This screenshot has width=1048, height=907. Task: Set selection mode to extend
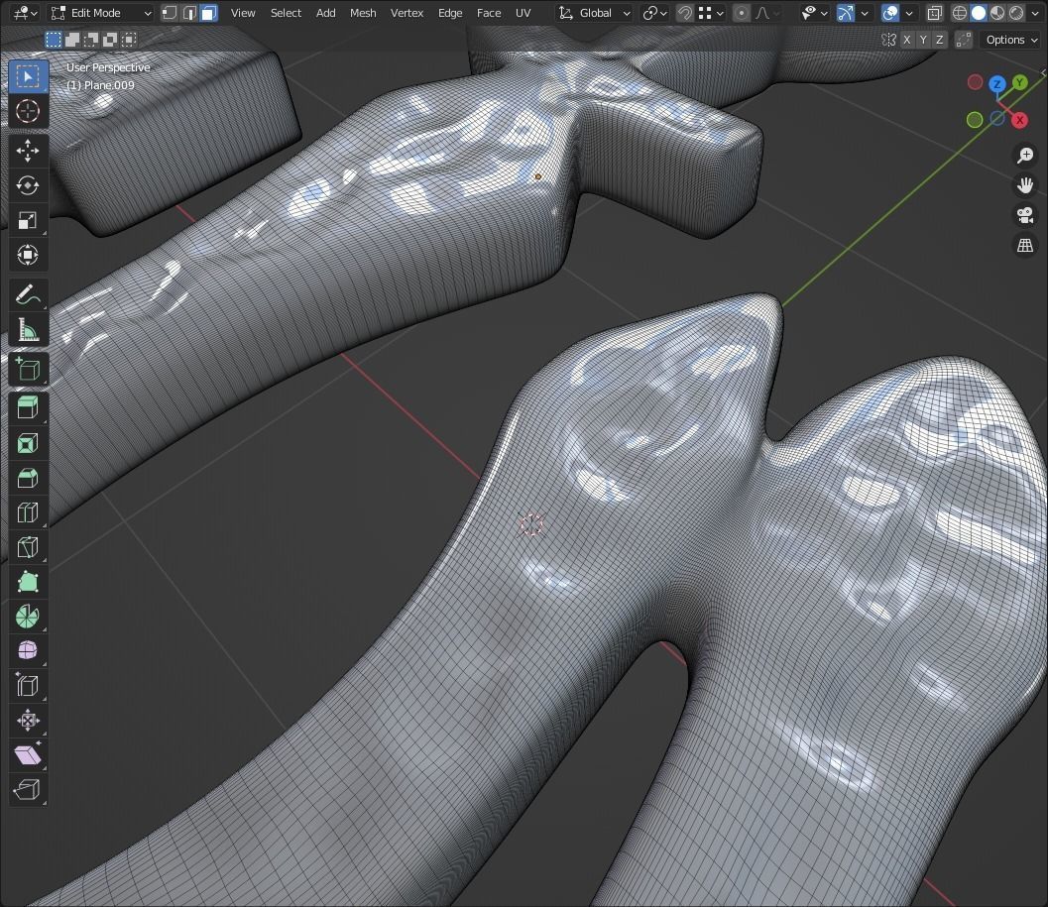pos(71,40)
